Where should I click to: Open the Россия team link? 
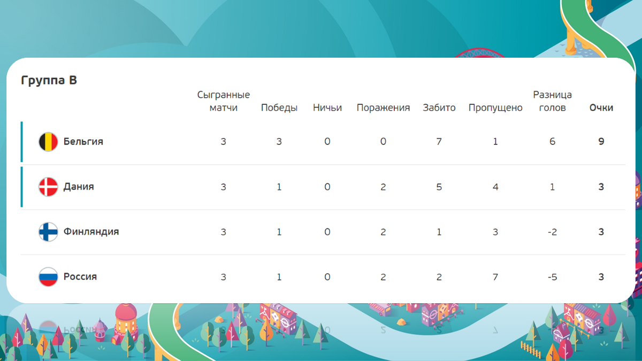click(x=80, y=276)
